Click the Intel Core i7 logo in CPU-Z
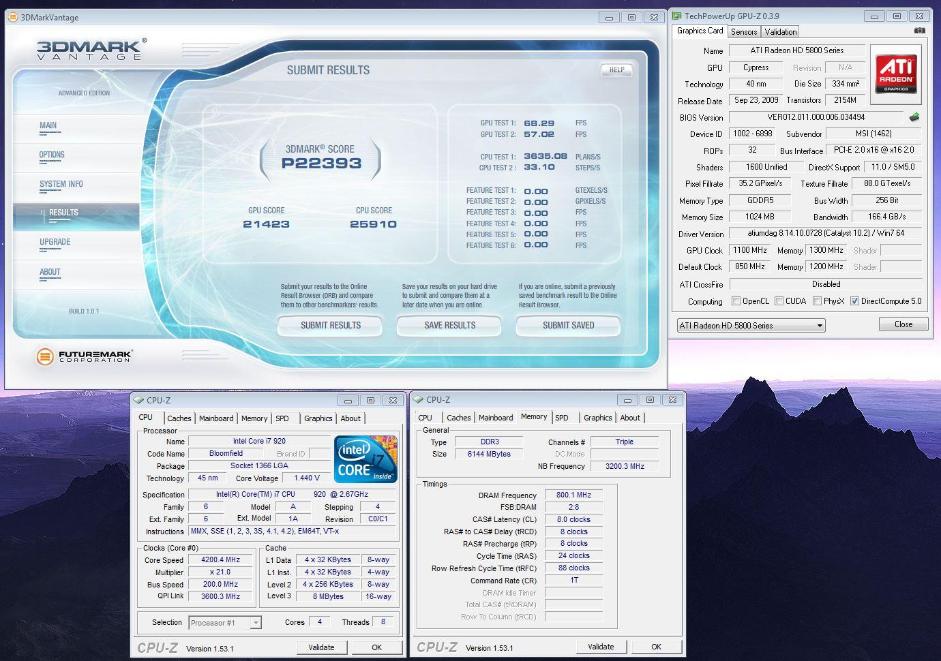This screenshot has width=941, height=661. click(x=365, y=459)
